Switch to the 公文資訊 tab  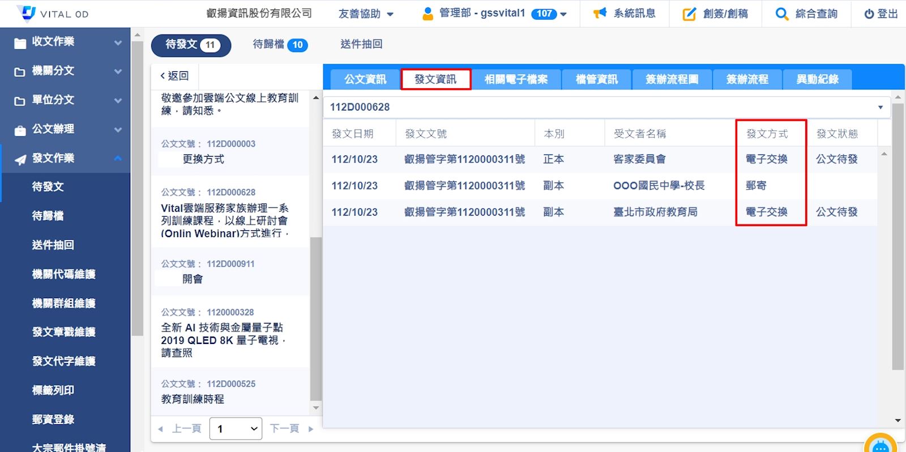coord(365,79)
